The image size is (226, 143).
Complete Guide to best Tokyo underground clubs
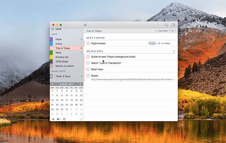[88, 56]
